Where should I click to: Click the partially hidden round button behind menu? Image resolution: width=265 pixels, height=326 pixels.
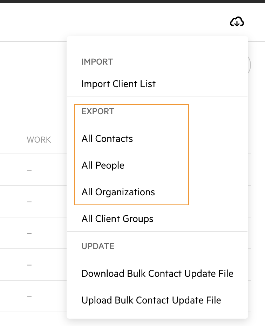250,65
